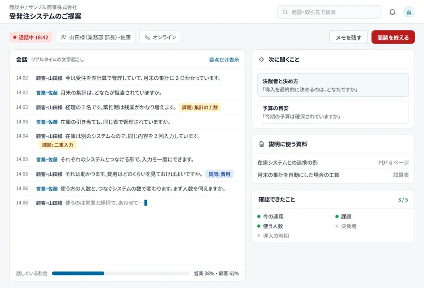Click the quote 「導入を最終的に決めるのは、どなたですか」

coord(310,89)
